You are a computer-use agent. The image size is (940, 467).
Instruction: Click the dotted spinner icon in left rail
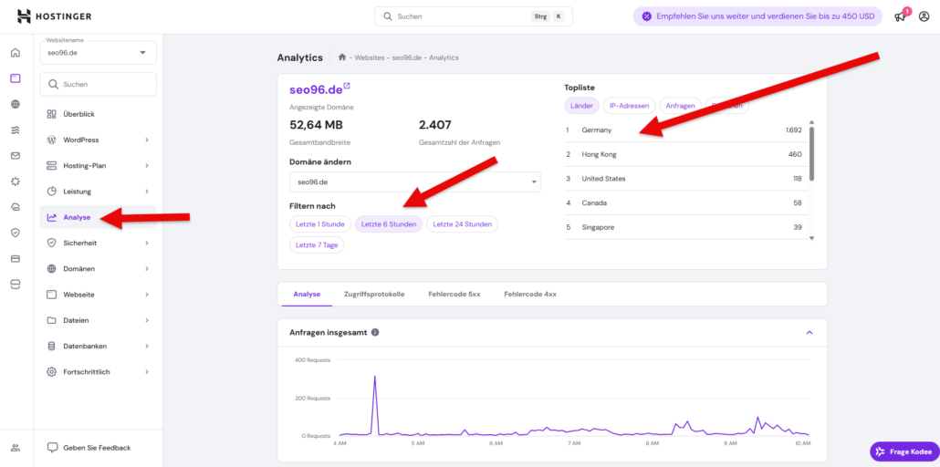click(16, 181)
